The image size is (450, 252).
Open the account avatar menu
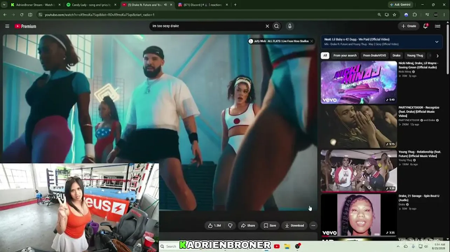[x=437, y=26]
